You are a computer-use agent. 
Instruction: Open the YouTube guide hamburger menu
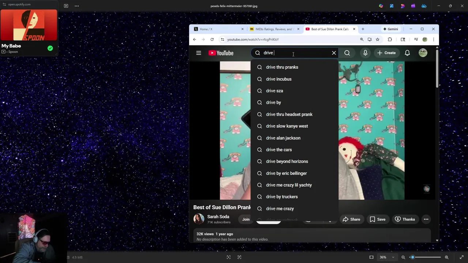tap(199, 53)
